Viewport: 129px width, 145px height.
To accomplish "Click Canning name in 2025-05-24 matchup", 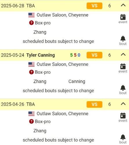I will (77, 81).
